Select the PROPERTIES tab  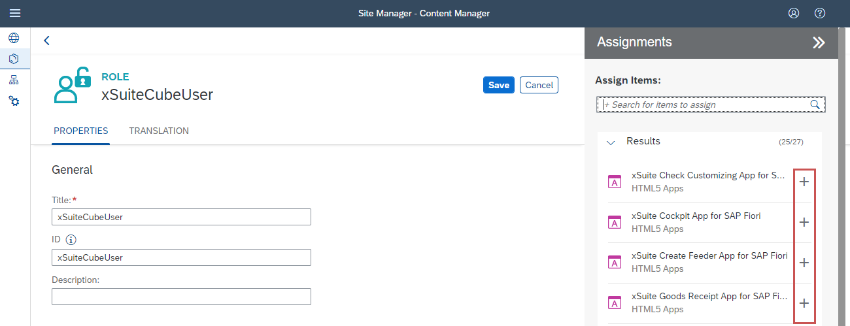click(81, 131)
